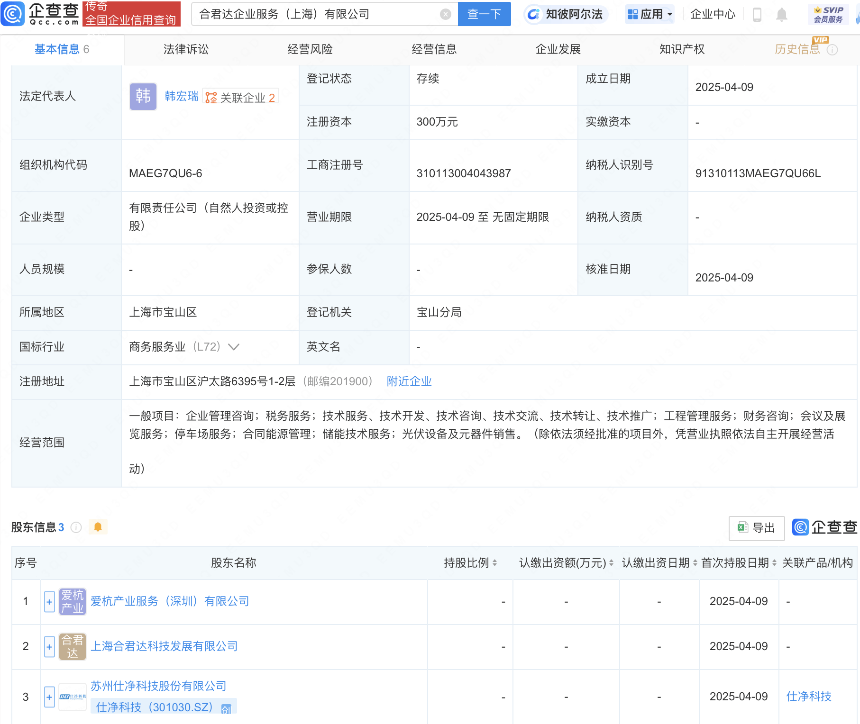
Task: Expand row 3 苏州仕净科技 plus icon
Action: point(49,697)
